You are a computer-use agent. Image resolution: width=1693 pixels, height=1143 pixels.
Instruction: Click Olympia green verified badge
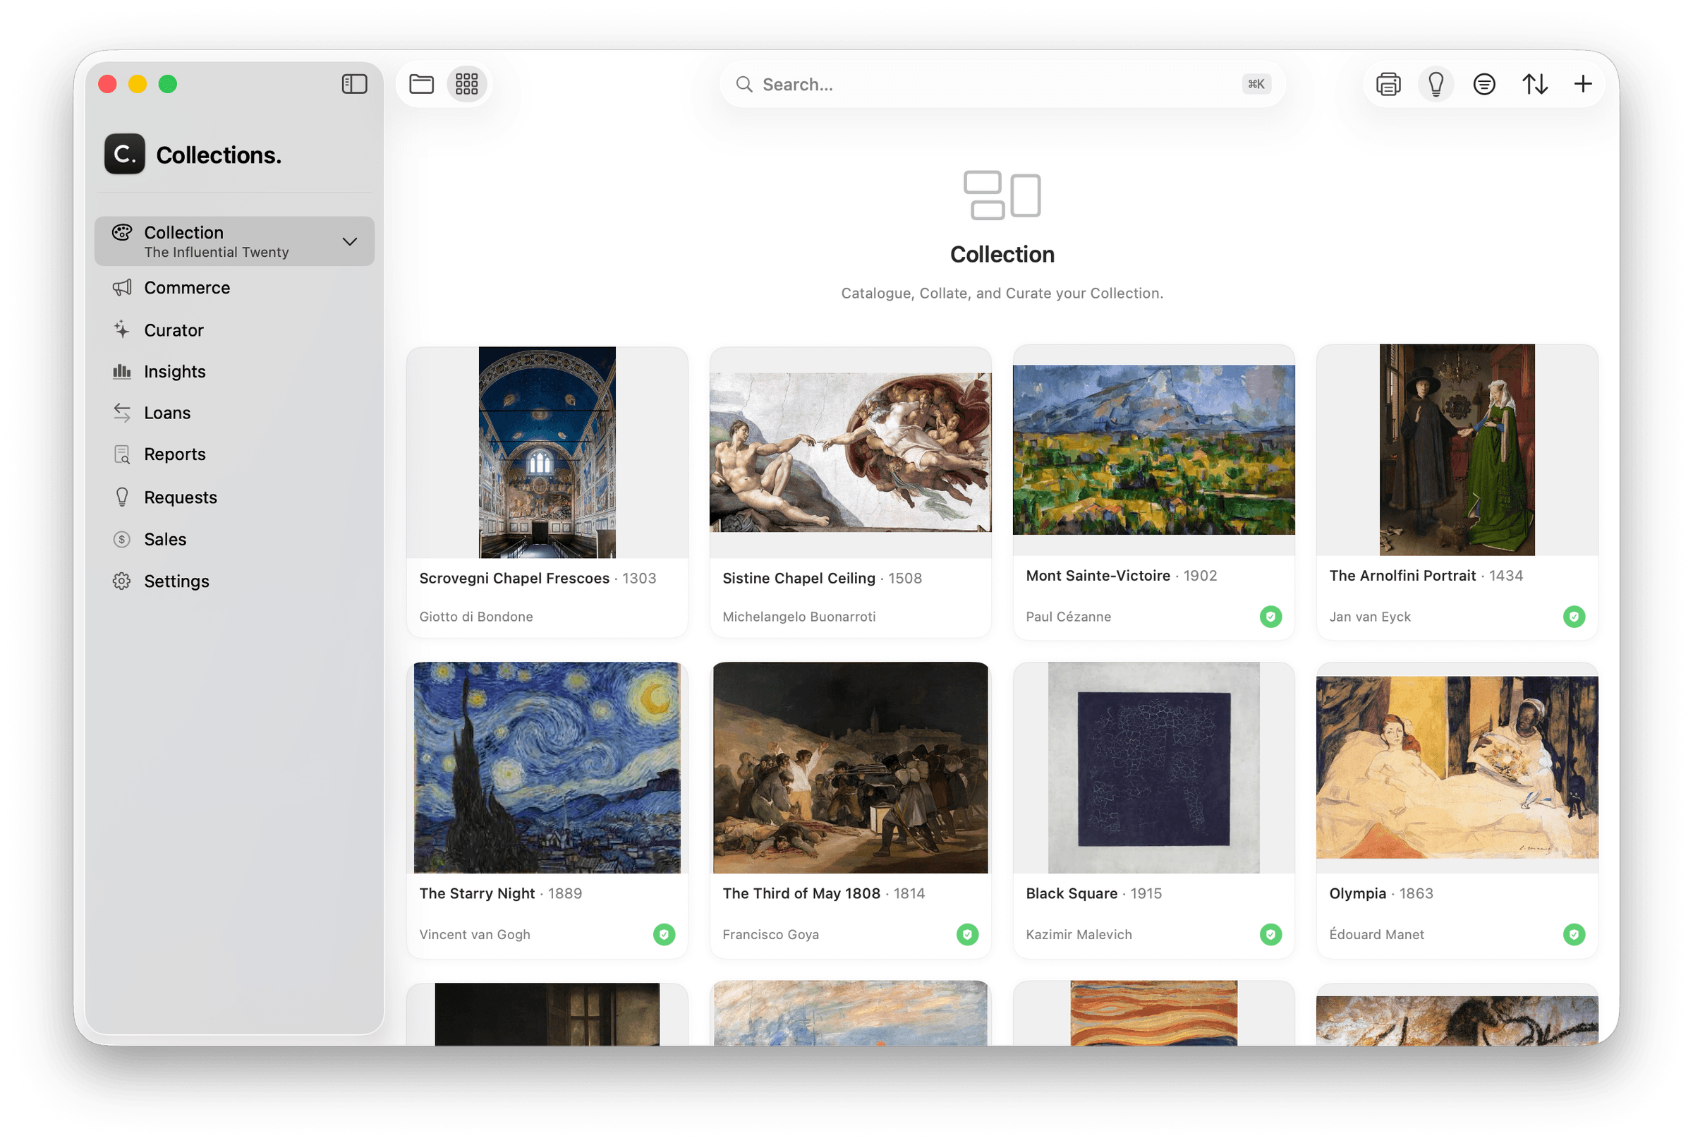1574,935
